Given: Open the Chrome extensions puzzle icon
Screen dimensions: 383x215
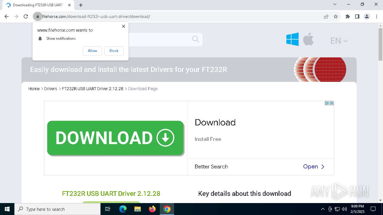Looking at the screenshot, I should [x=348, y=16].
